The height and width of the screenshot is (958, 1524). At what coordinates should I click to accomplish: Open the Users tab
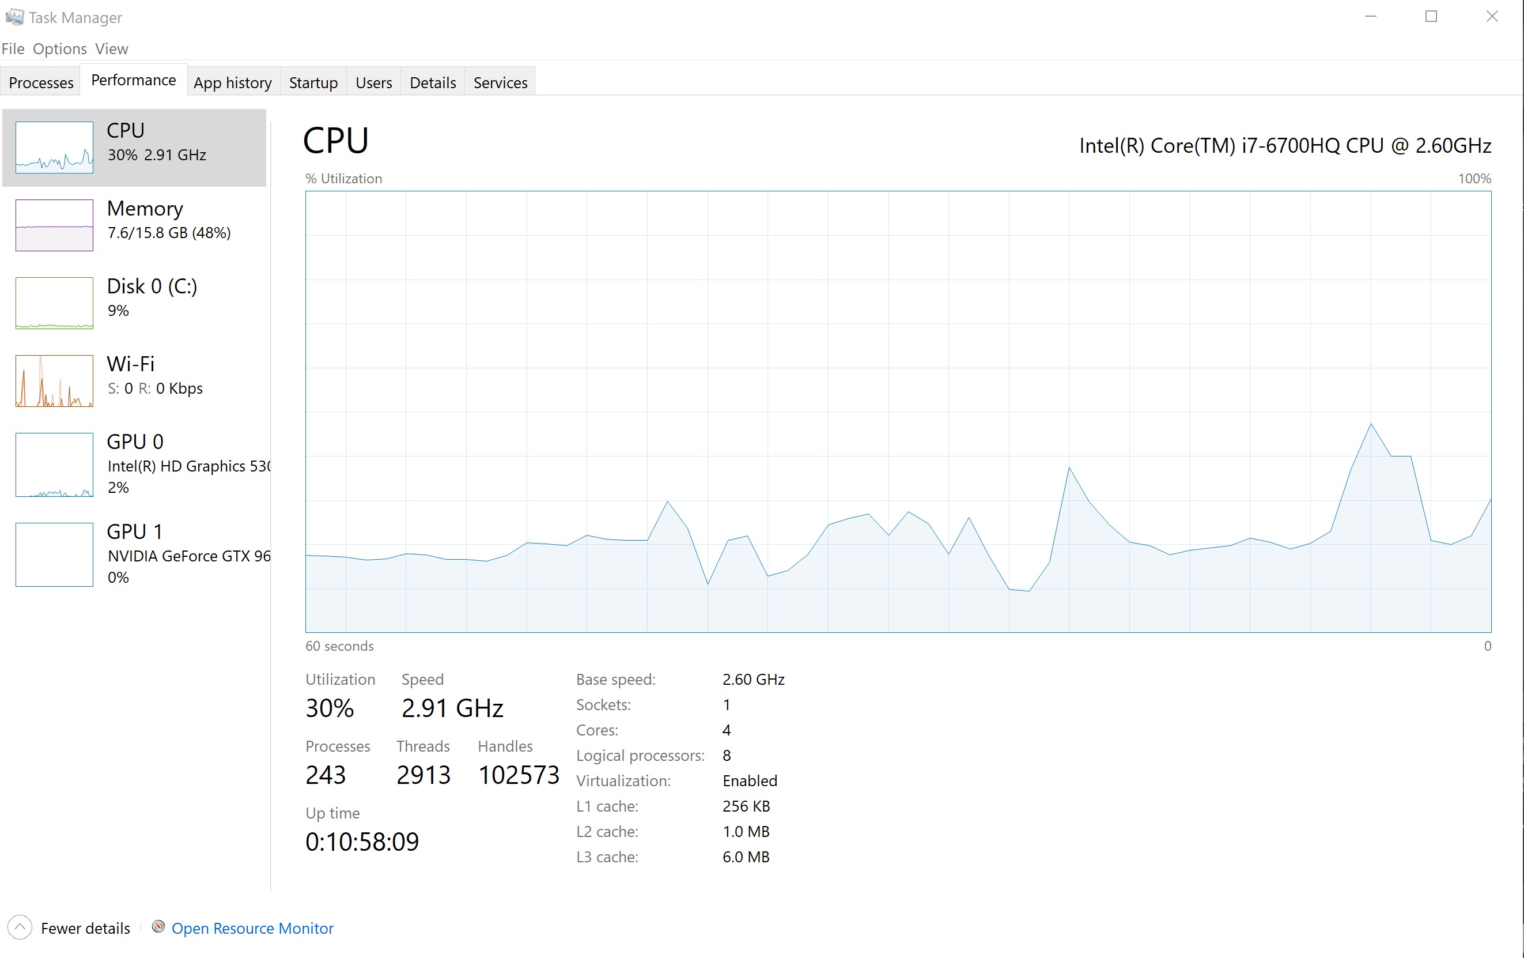[x=373, y=82]
